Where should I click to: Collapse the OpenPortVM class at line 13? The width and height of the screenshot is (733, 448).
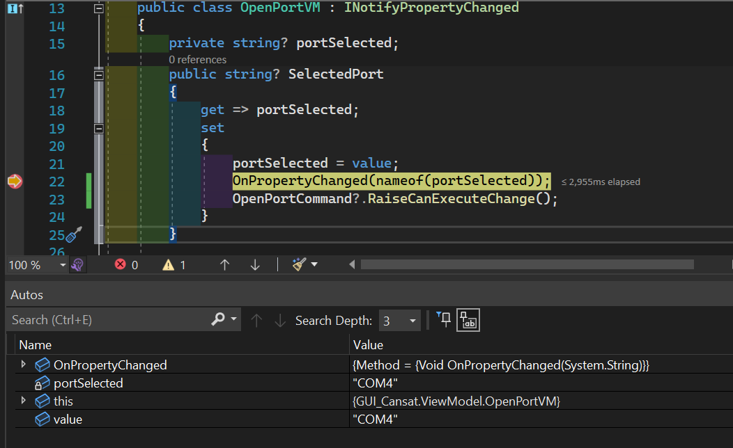99,8
